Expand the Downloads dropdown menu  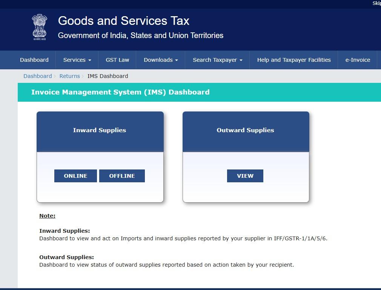pyautogui.click(x=161, y=60)
